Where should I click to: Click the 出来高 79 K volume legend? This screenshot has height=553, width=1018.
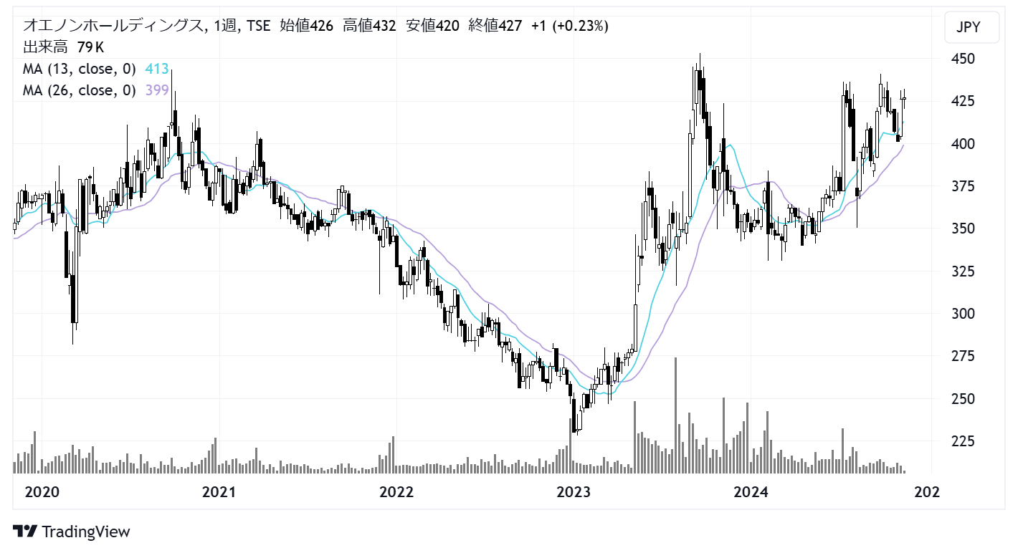coord(64,47)
